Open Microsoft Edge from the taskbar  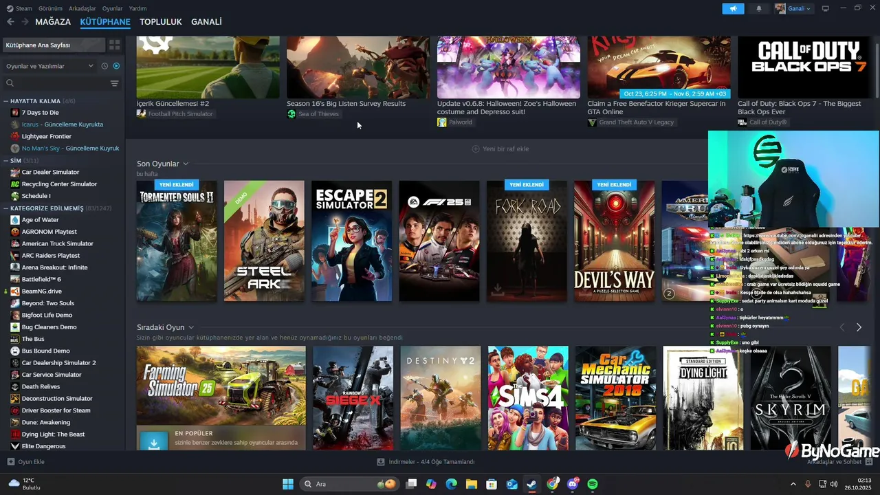(451, 484)
